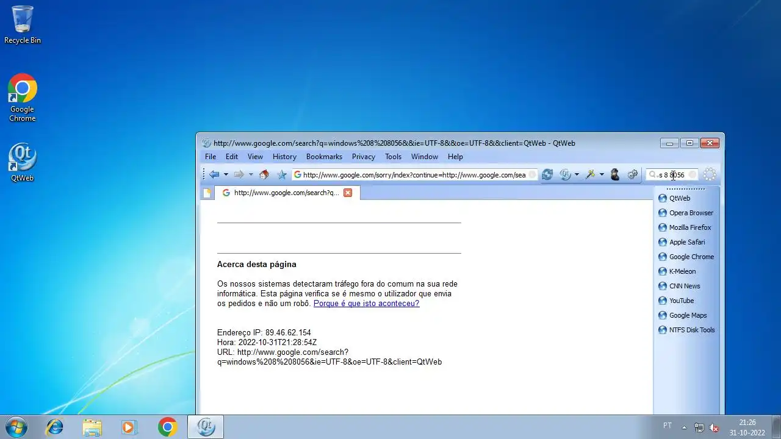The height and width of the screenshot is (439, 781).
Task: Go back using the blue back arrow
Action: point(214,174)
